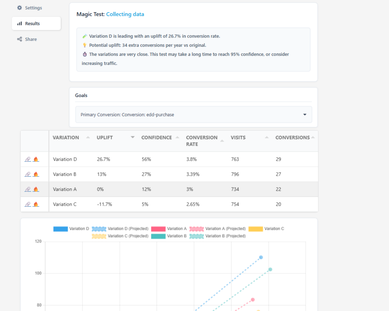Screen dimensions: 389x311
Task: Click the Uplift column sort arrow
Action: [132, 137]
